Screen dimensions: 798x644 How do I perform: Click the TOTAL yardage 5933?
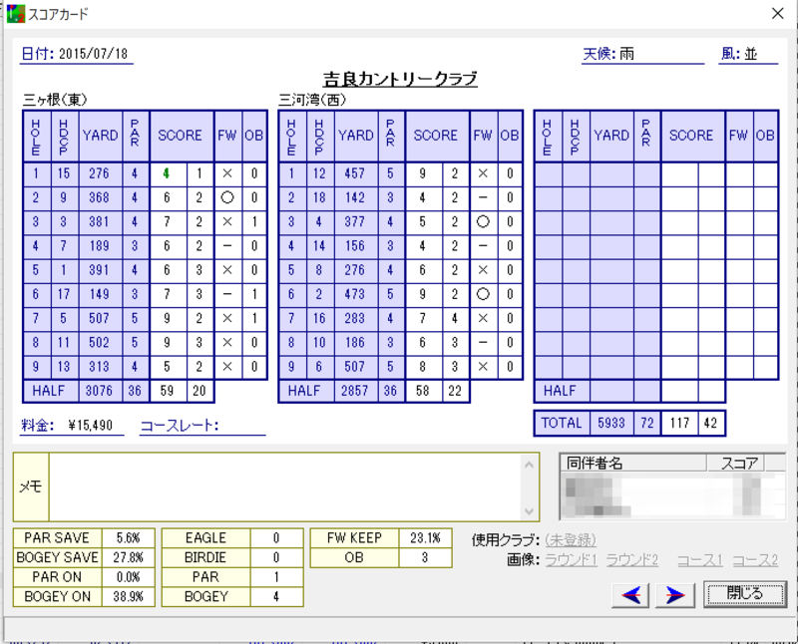click(x=611, y=424)
